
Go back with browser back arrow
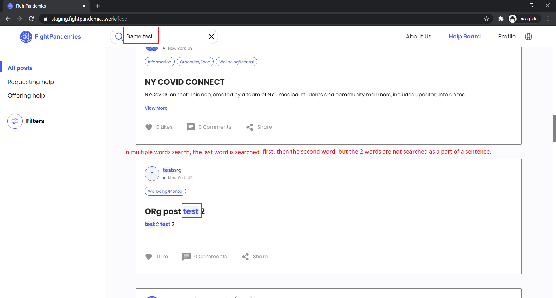point(8,19)
